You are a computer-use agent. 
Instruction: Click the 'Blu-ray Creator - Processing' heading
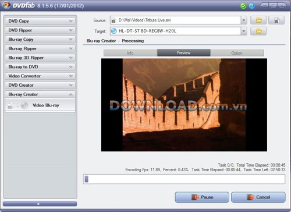click(115, 41)
